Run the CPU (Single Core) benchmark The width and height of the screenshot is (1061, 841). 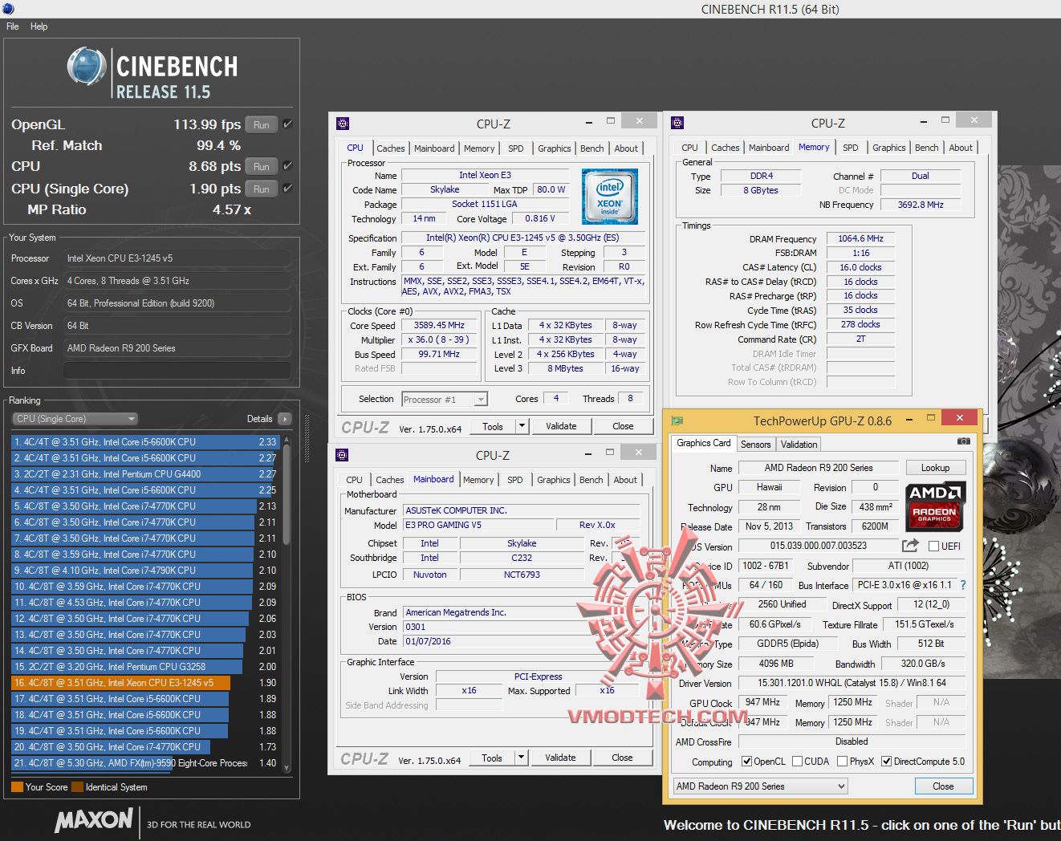262,189
